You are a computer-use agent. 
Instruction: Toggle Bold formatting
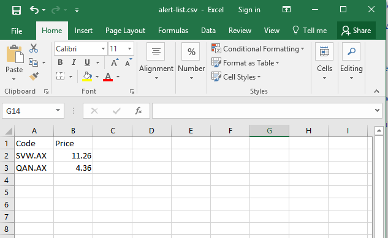pos(60,62)
